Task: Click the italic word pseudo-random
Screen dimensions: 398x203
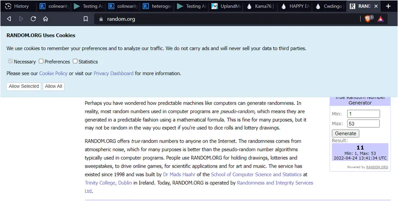Action: click(237, 112)
